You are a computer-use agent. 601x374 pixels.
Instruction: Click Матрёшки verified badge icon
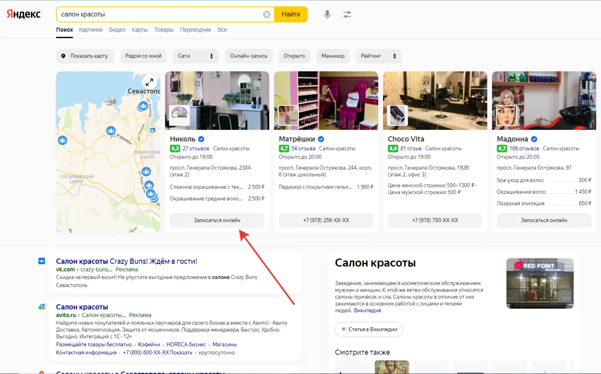321,139
